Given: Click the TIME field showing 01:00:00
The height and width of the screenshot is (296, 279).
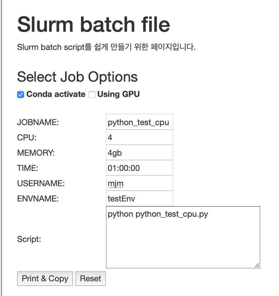Looking at the screenshot, I should coord(139,168).
